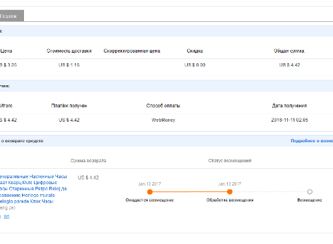Open the Подробнее о возмещении link
Screen dimensions: 333x244
pos(312,141)
